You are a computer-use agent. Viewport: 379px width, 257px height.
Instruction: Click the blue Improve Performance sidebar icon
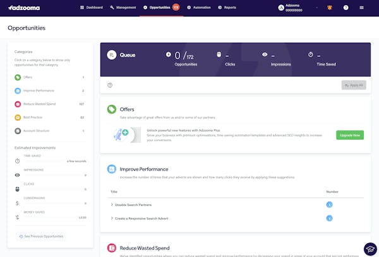tap(18, 91)
